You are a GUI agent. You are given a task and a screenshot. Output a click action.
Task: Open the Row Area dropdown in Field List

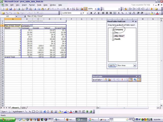click(135, 66)
